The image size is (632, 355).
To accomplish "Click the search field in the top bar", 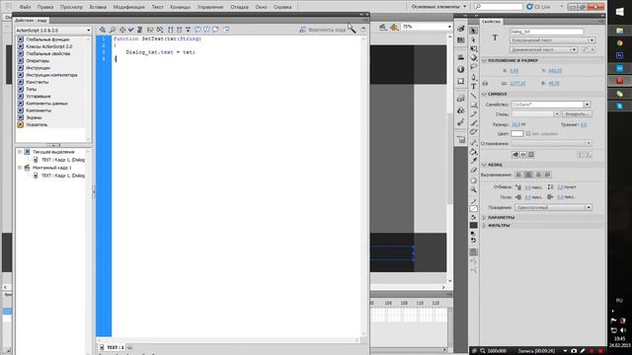I will (x=499, y=7).
